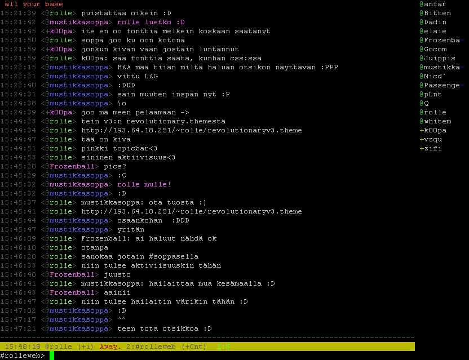Select @Bitten in the nick list
Screen dimensions: 469x360
point(435,13)
